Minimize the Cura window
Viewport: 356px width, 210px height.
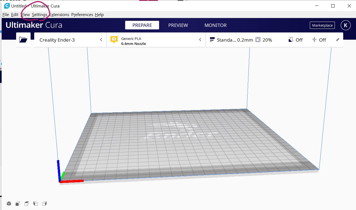click(x=317, y=6)
